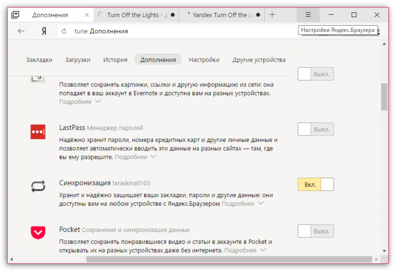
Task: Click the scroll down arrow
Action: (384, 251)
